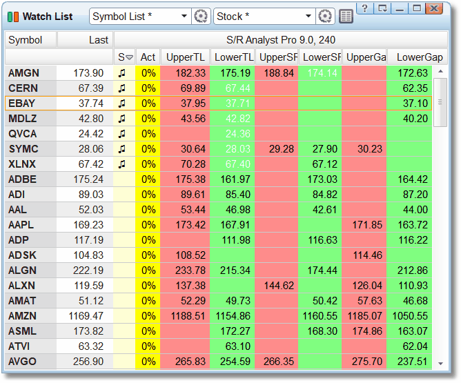Click the scroll down arrow of the list
Image resolution: width=461 pixels, height=383 pixels.
tap(440, 364)
